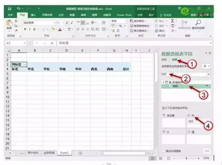Open the File tab
The height and width of the screenshot is (165, 222).
(x=10, y=15)
